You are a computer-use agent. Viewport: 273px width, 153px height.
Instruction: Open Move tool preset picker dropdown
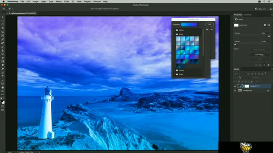click(x=12, y=9)
